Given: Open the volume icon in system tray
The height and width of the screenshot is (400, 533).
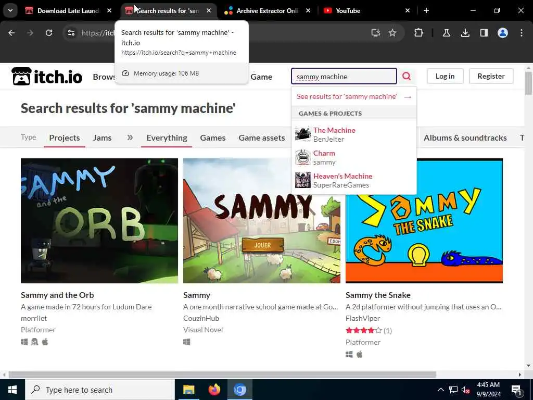Looking at the screenshot, I should (x=466, y=390).
